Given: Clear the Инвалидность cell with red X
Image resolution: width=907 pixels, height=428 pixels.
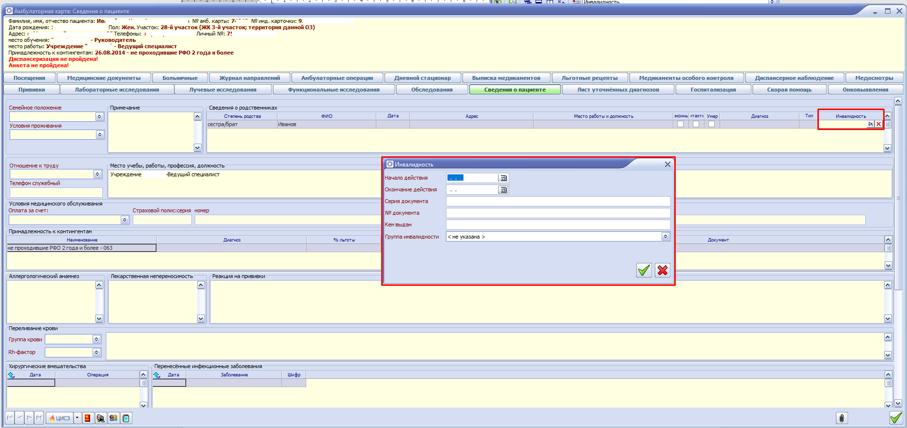Looking at the screenshot, I should [x=879, y=124].
